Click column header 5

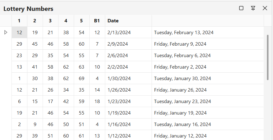tap(82, 21)
